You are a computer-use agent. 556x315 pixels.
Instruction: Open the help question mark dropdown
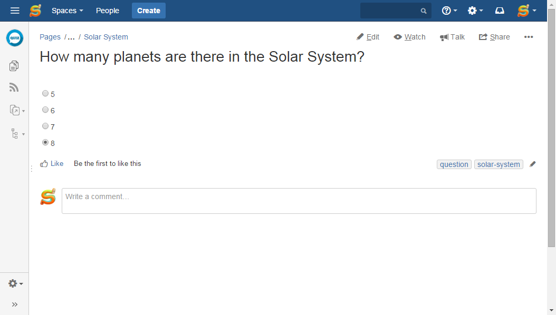click(449, 11)
